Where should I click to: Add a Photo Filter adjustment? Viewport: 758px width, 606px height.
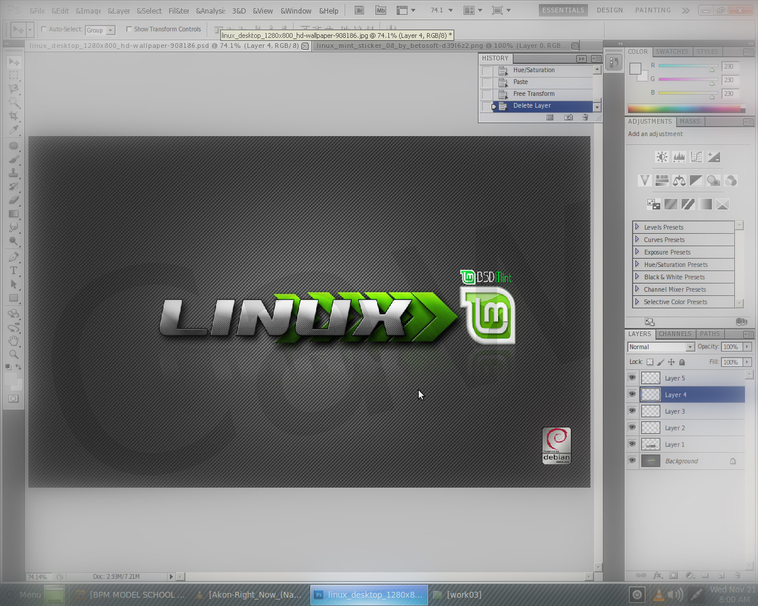coord(714,180)
